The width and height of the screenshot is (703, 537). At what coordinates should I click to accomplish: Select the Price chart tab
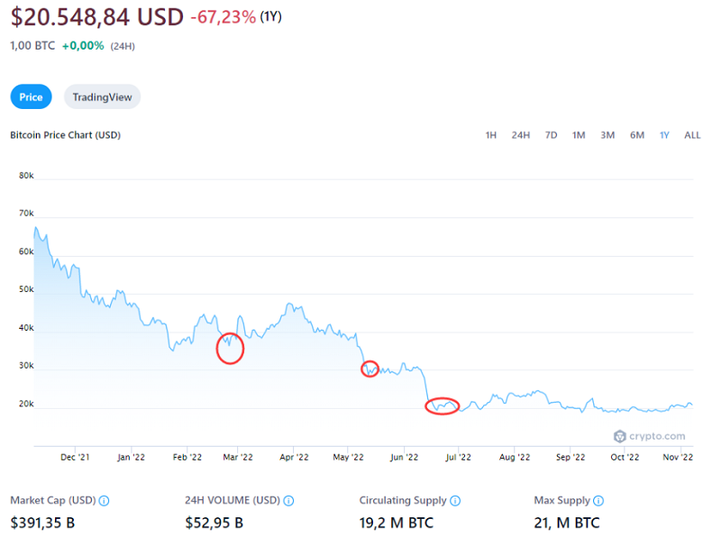tap(31, 96)
